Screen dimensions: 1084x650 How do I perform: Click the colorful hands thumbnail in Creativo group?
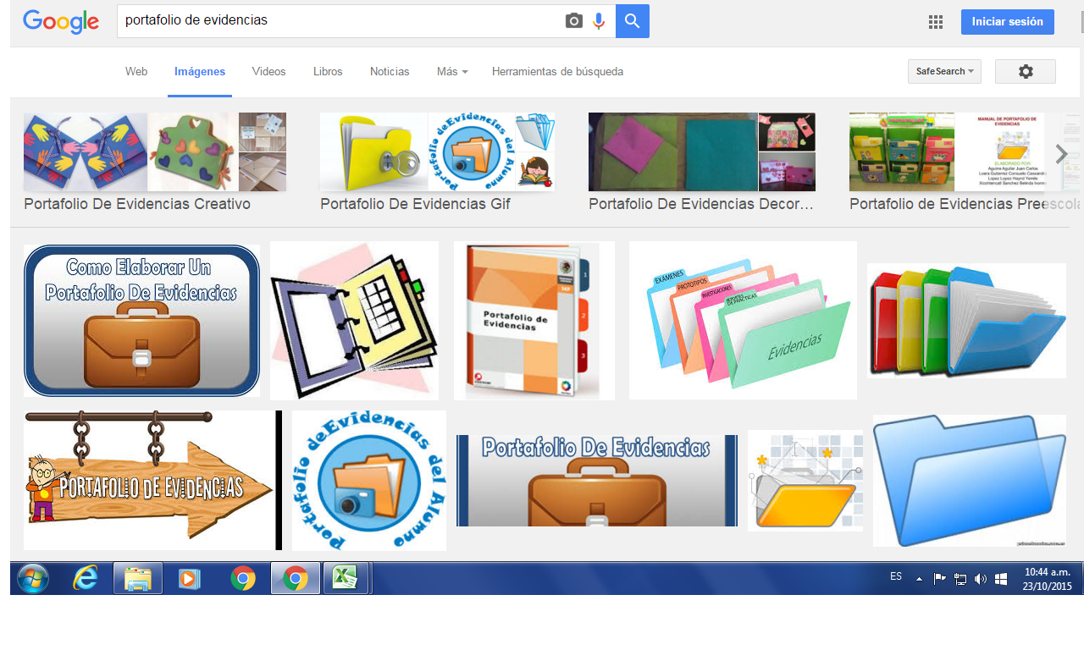(86, 152)
